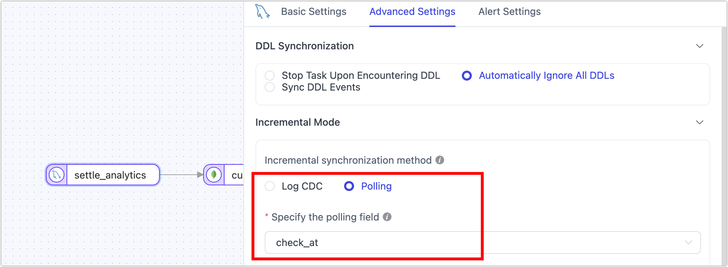728x267 pixels.
Task: Click the MongoDB leaf icon on the target node
Action: (x=214, y=175)
